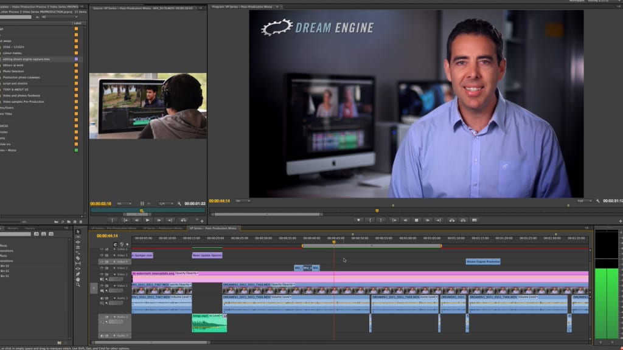Select the Dream Engine Promotion clip
The image size is (623, 350).
point(482,261)
